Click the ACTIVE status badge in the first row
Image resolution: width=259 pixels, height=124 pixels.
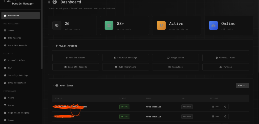click(x=124, y=107)
